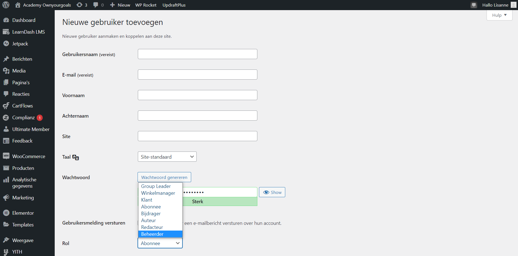Viewport: 518px width, 256px height.
Task: Click the Jetpack sidebar icon
Action: click(6, 44)
